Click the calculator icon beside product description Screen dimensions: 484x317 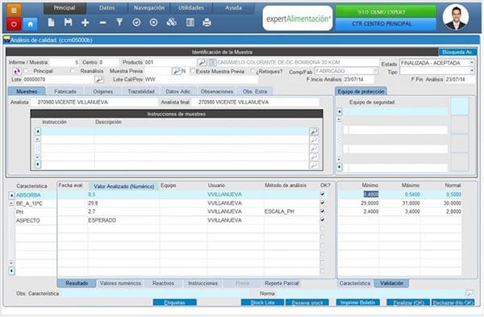pyautogui.click(x=211, y=62)
